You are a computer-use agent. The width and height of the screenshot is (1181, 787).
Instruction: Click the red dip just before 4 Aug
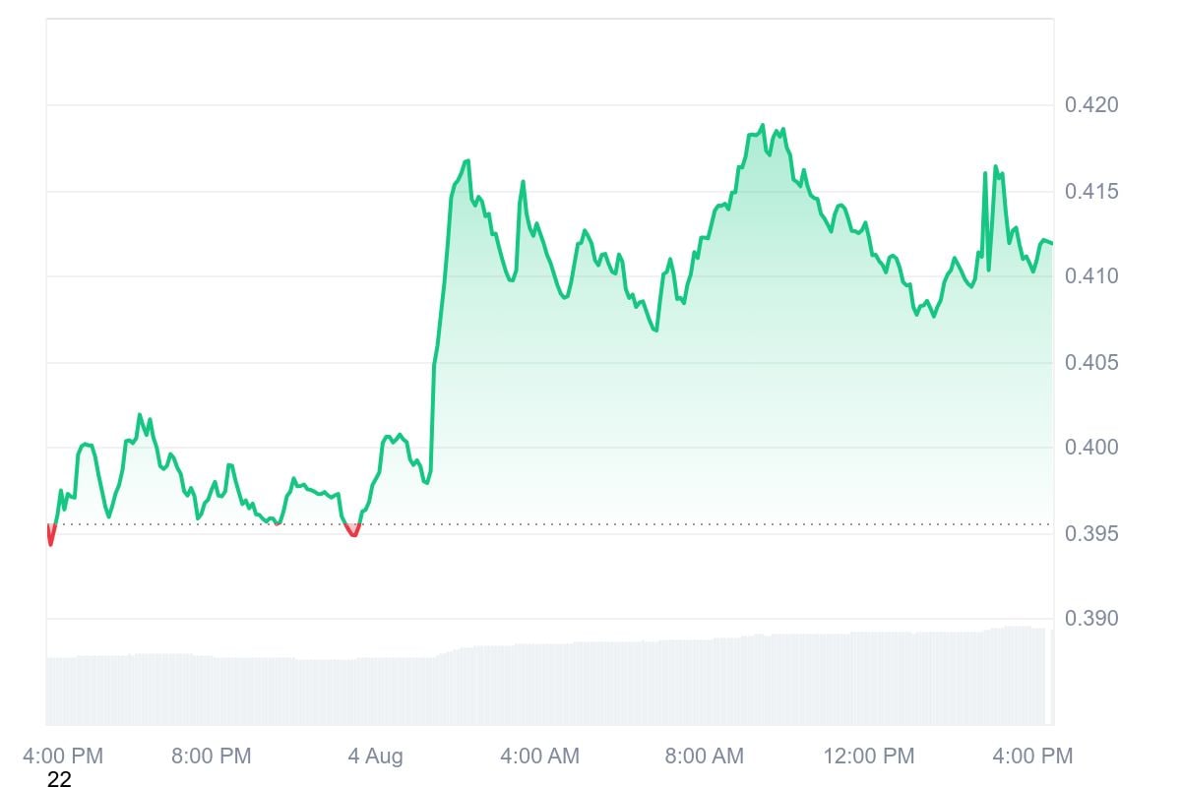(352, 532)
